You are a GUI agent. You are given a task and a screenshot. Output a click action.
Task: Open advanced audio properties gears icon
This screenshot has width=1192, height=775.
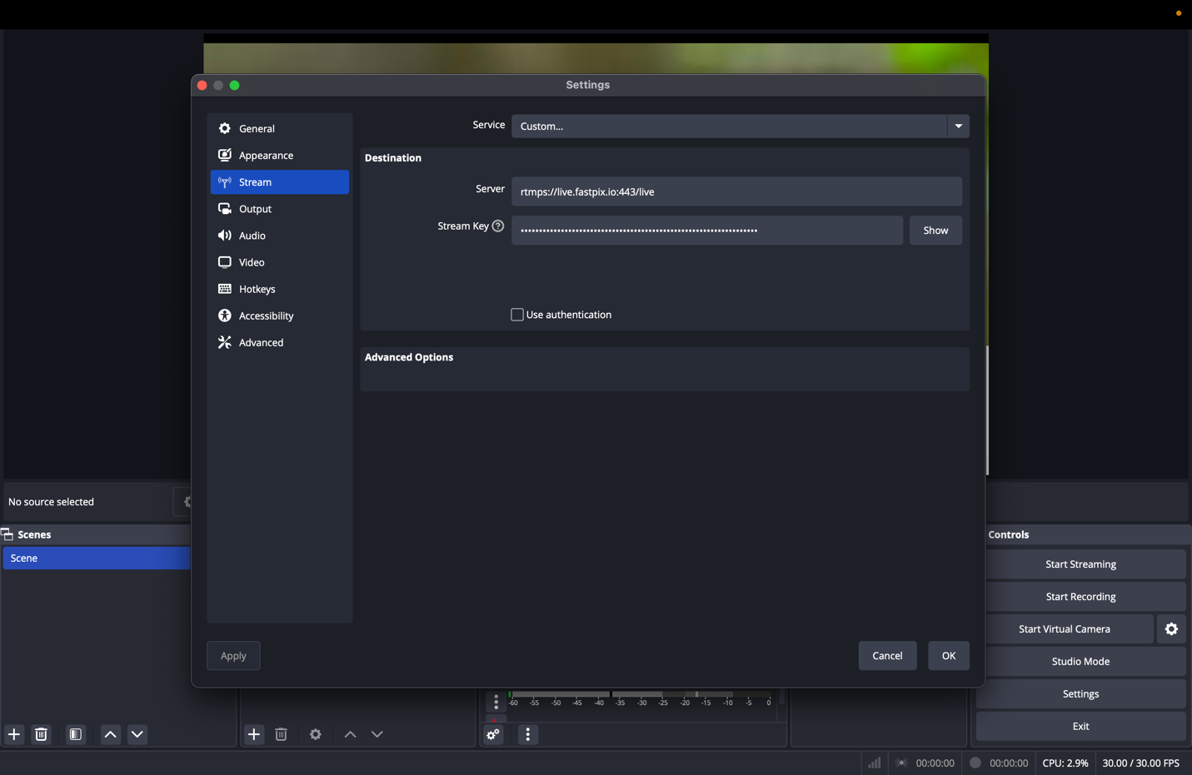click(x=494, y=734)
